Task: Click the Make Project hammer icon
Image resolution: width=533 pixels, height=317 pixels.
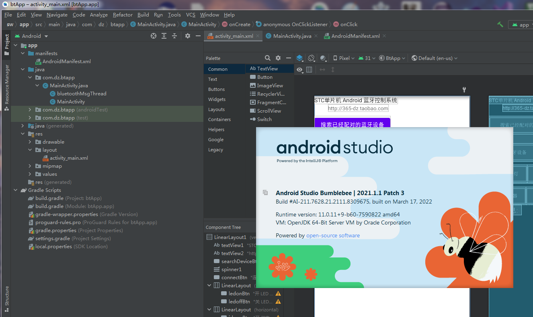Action: tap(500, 25)
